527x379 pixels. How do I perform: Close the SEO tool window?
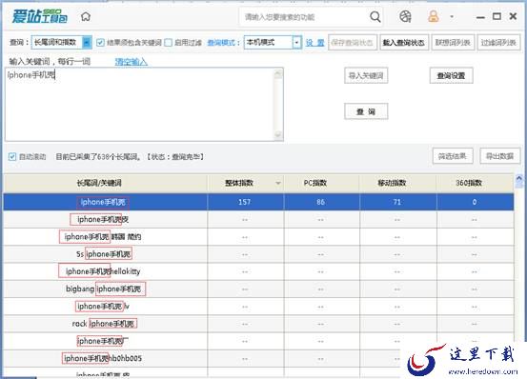click(x=513, y=16)
